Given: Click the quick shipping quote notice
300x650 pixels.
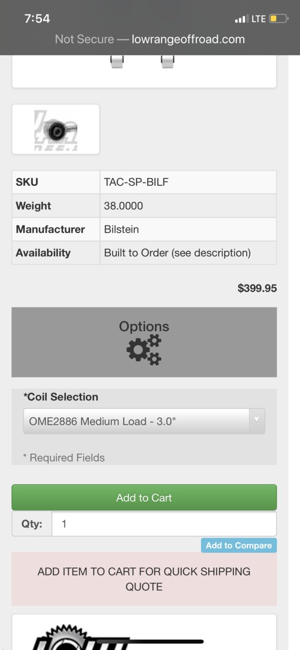Looking at the screenshot, I should click(x=144, y=579).
